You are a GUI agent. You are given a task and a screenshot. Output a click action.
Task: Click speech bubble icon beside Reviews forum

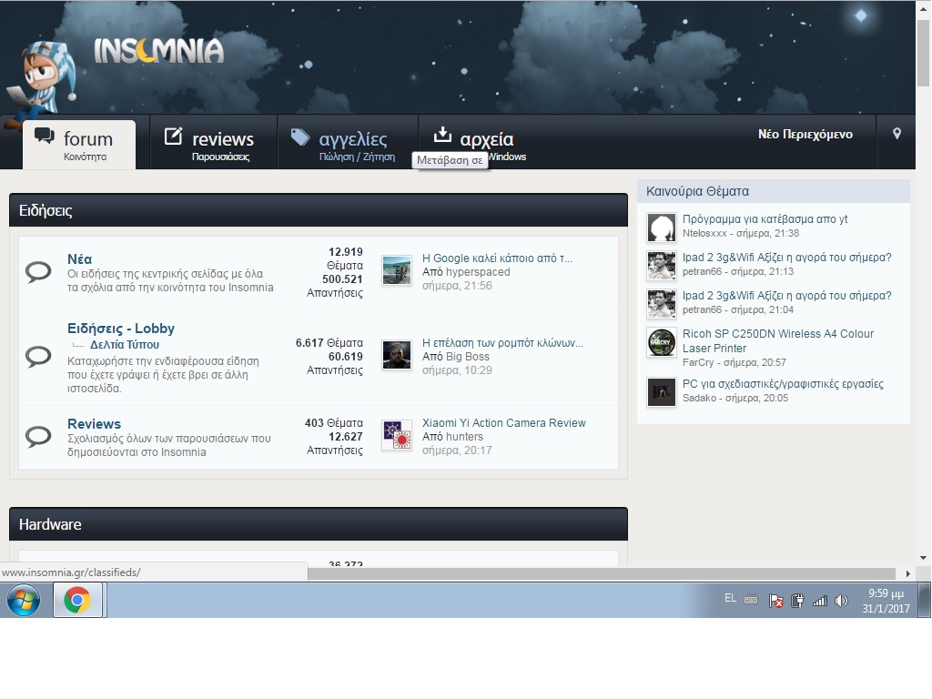click(x=38, y=437)
